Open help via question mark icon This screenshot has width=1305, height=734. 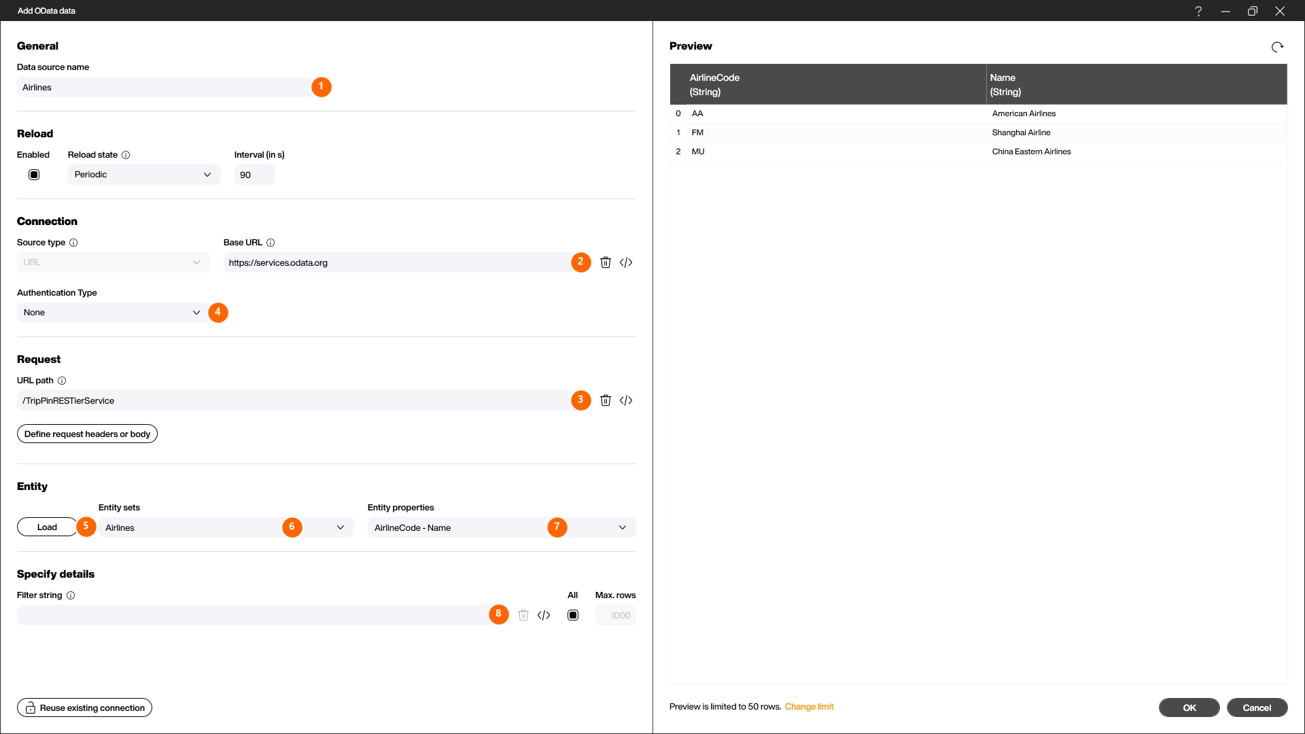click(x=1198, y=11)
